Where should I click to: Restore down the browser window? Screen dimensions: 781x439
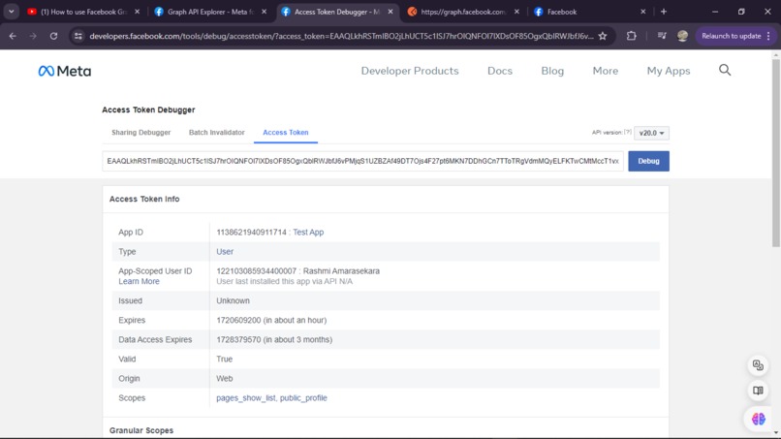pyautogui.click(x=741, y=12)
